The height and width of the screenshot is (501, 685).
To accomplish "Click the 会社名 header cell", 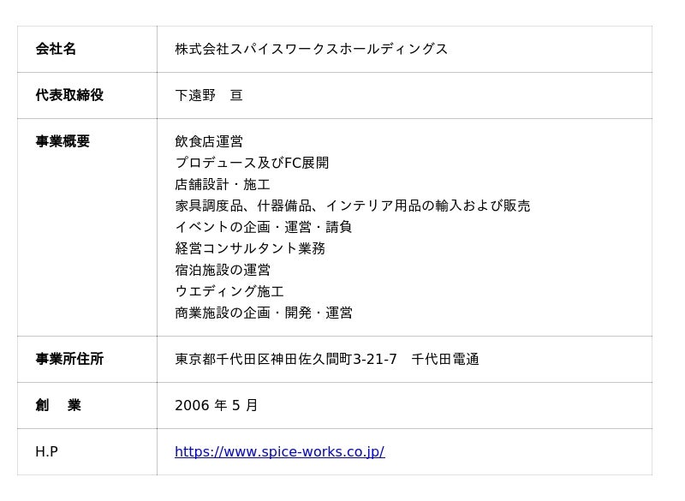I will point(56,49).
